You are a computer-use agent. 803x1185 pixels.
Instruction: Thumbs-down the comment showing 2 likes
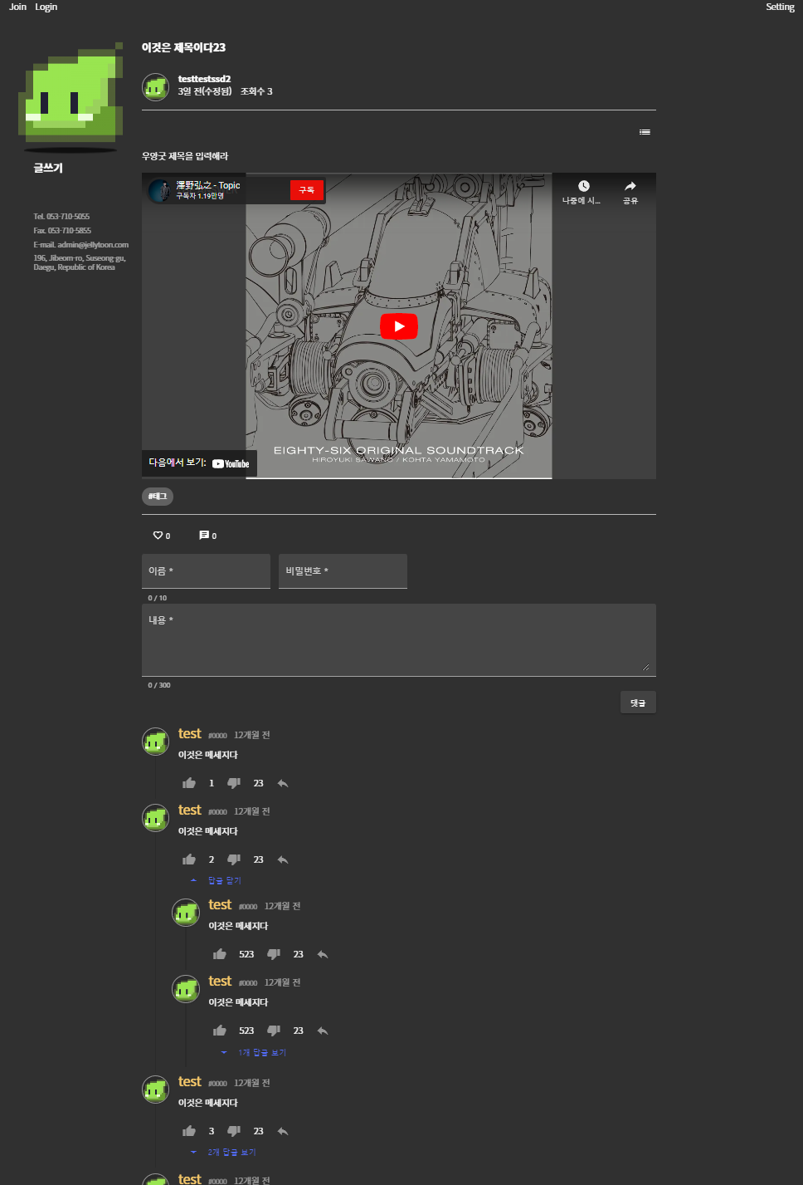tap(234, 859)
